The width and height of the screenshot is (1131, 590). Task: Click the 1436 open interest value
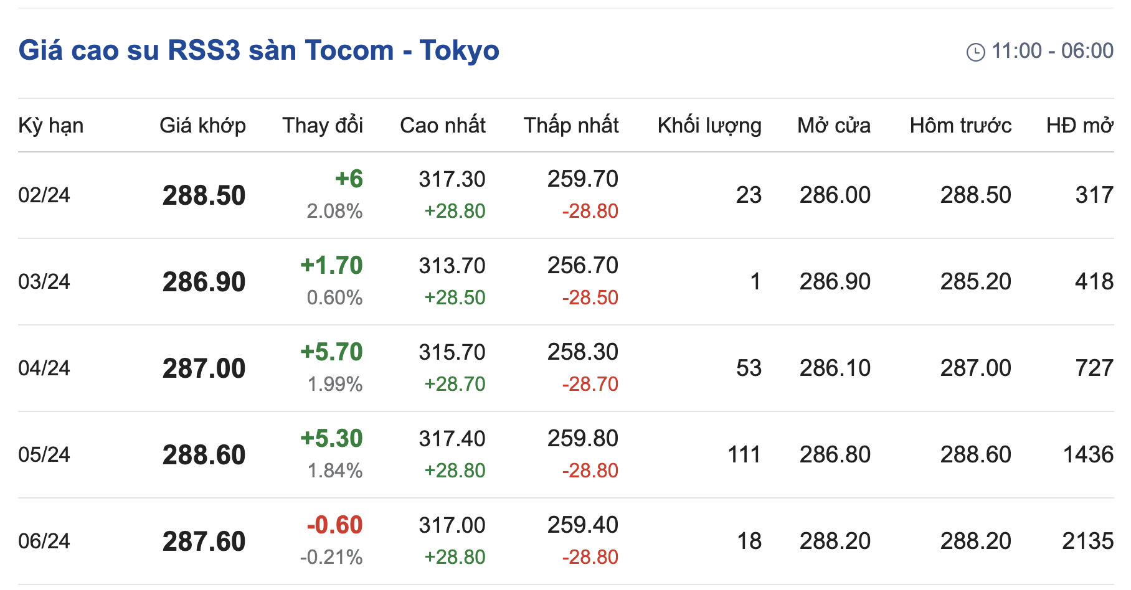pos(1087,455)
